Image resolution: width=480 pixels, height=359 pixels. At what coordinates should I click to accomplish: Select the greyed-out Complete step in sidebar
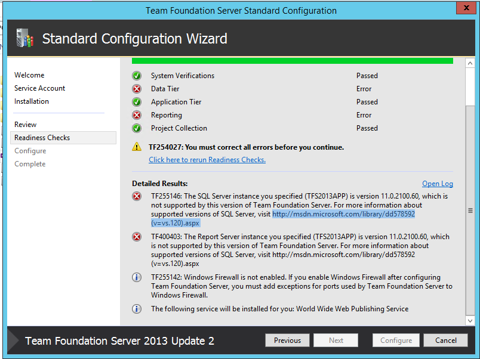(x=30, y=164)
